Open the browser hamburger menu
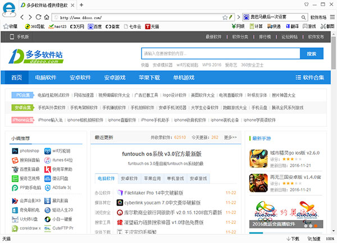 point(333,17)
